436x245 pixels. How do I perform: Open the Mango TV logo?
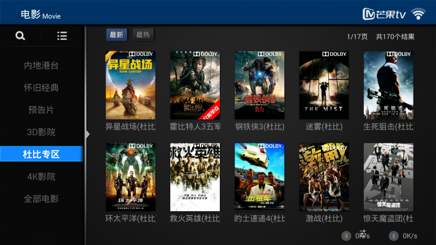pos(384,14)
